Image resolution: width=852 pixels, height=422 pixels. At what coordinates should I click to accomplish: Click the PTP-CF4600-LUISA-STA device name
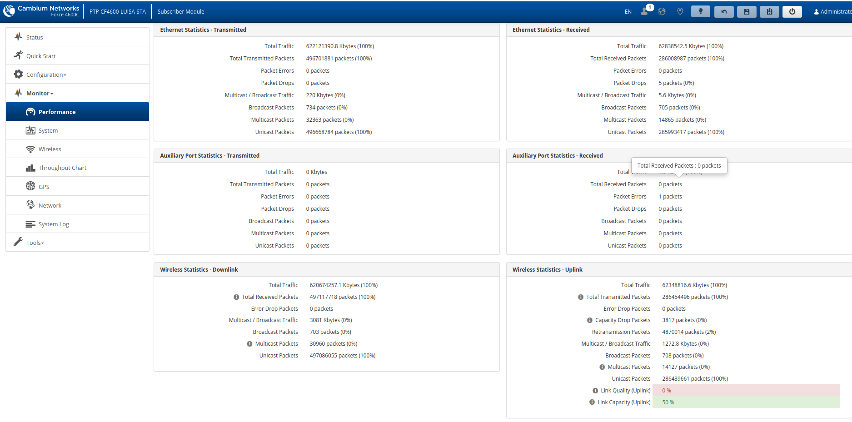118,12
